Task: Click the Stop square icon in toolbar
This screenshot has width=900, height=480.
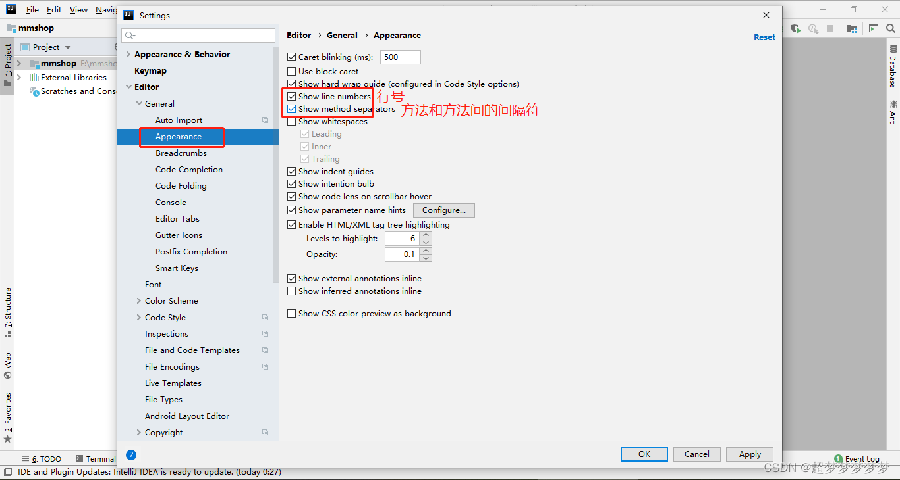Action: (x=830, y=28)
